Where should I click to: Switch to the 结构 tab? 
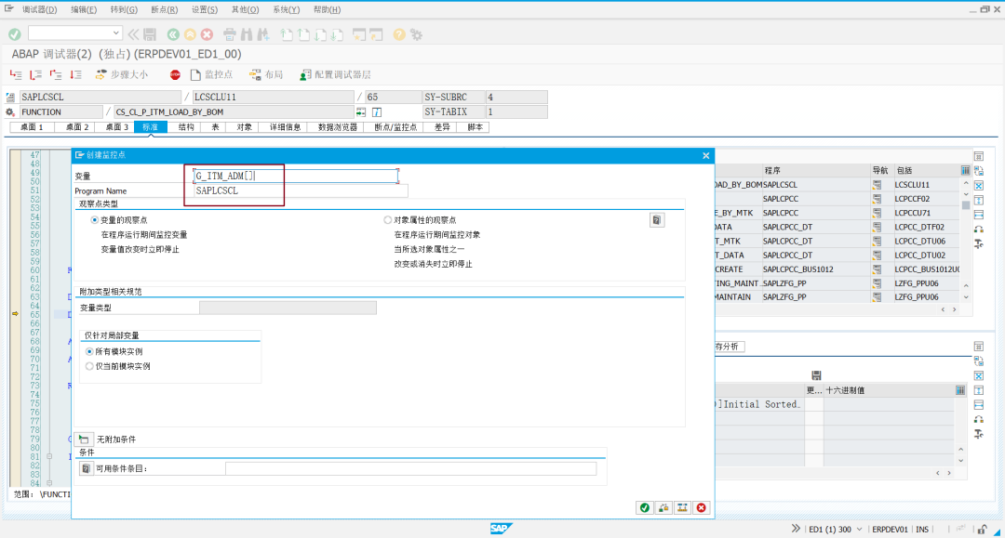point(186,127)
